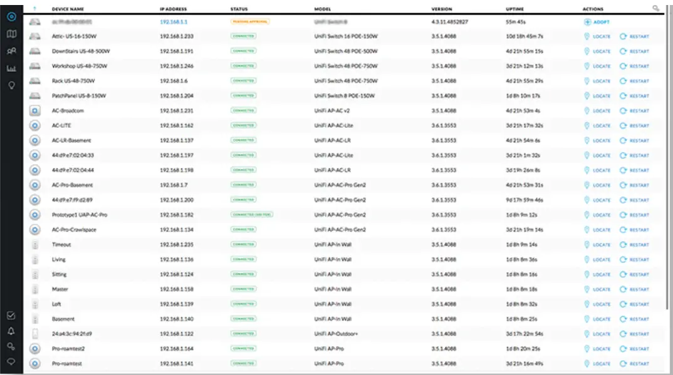Open the Statistics chart icon in sidebar
Image resolution: width=673 pixels, height=375 pixels.
click(11, 68)
